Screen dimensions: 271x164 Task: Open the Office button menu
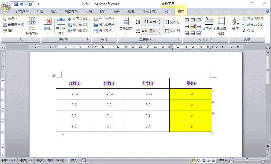(6, 7)
